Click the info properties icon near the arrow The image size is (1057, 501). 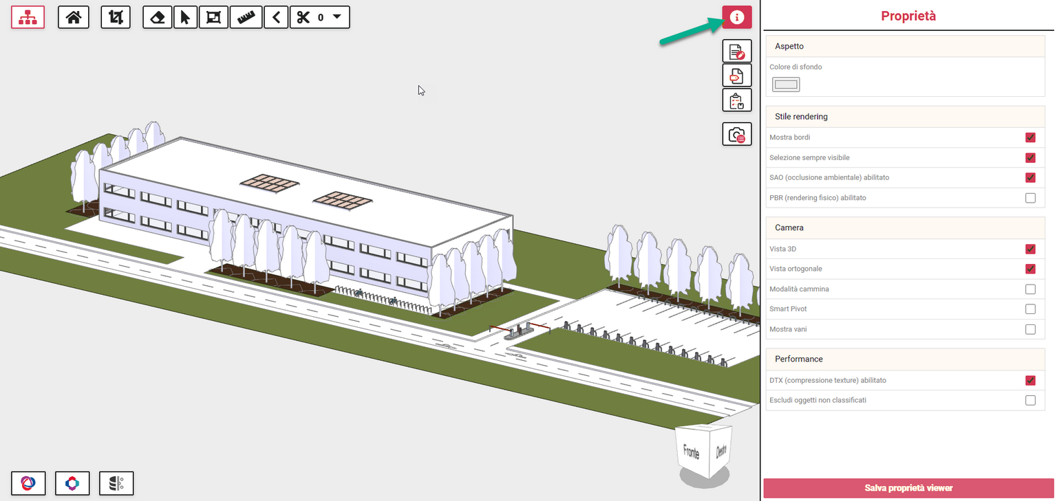point(736,16)
